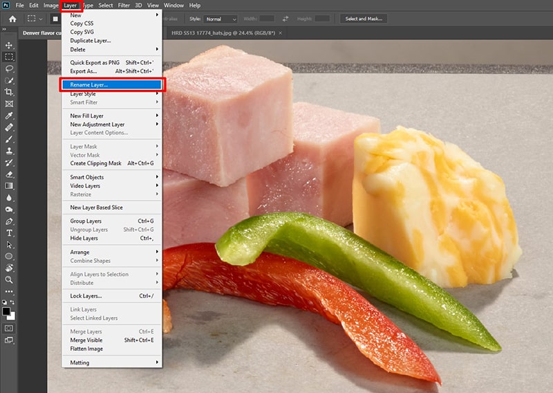553x393 pixels.
Task: Choose Merge Visible menu entry
Action: click(x=112, y=340)
